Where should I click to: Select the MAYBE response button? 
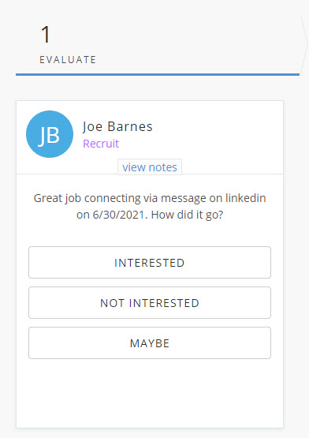[x=150, y=343]
